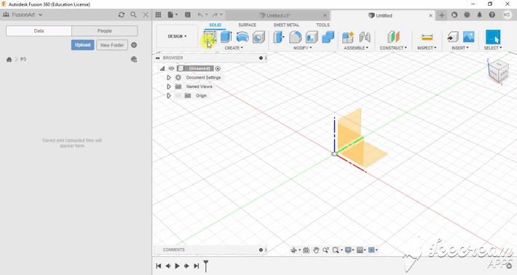Play the timeline

coord(178,266)
